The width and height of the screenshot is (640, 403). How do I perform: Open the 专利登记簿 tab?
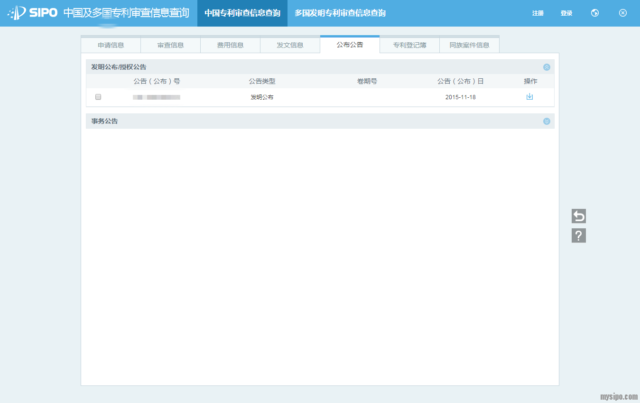click(409, 45)
